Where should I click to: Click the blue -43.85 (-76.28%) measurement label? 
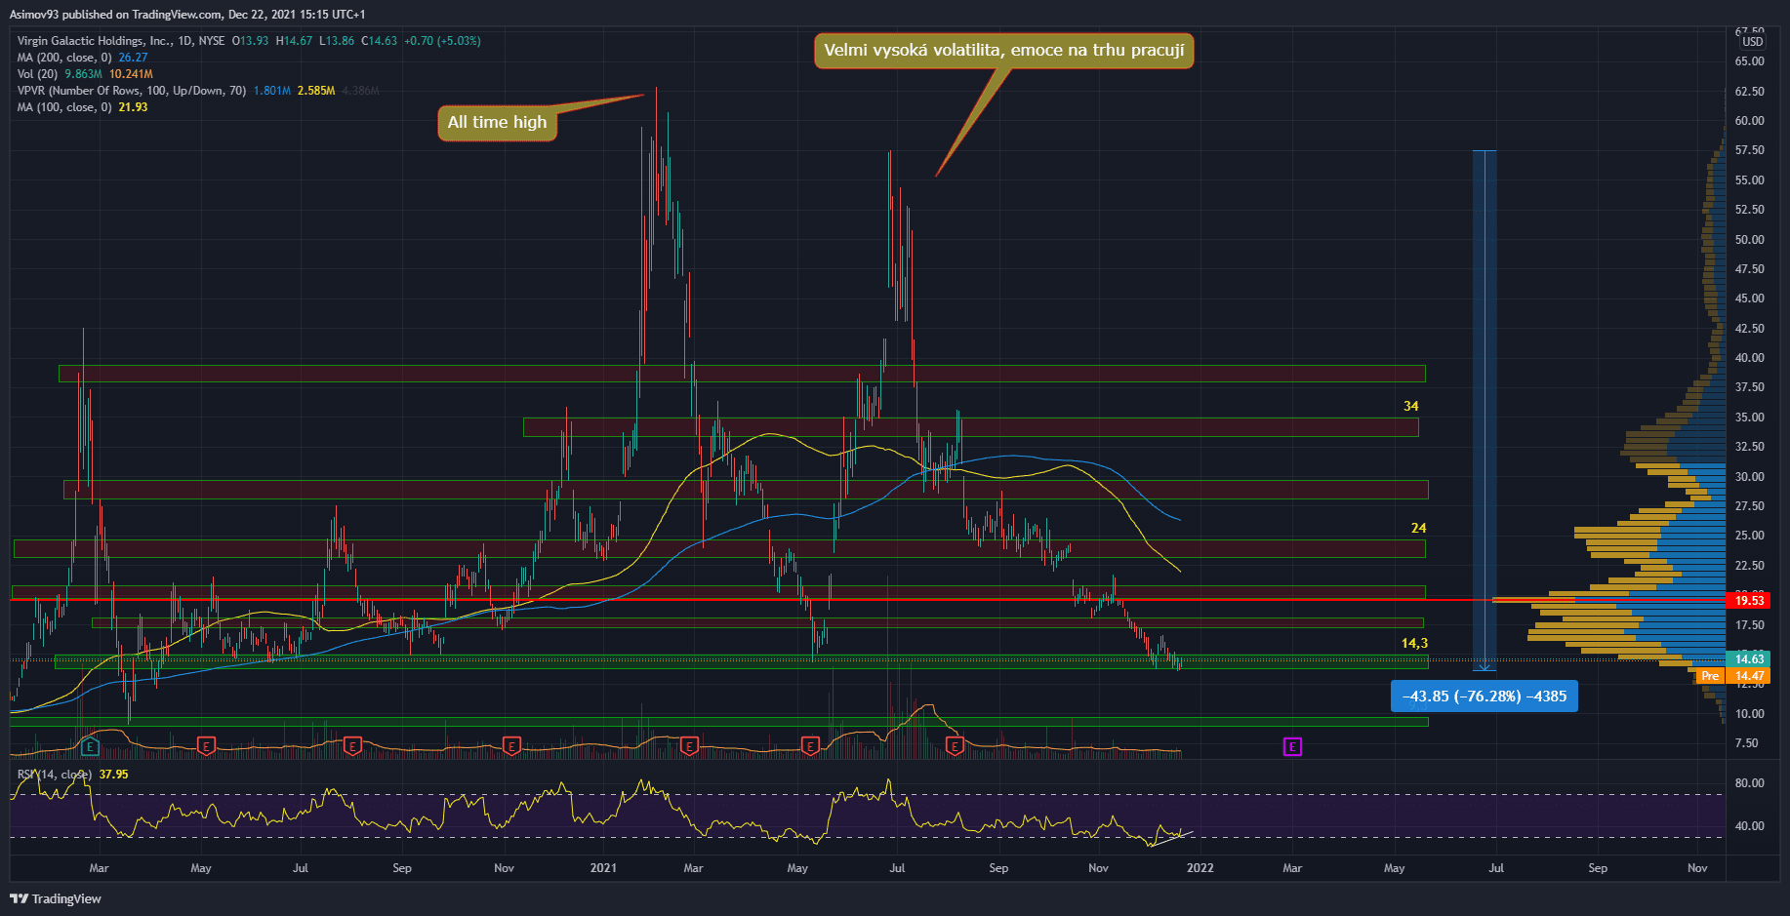[x=1484, y=697]
